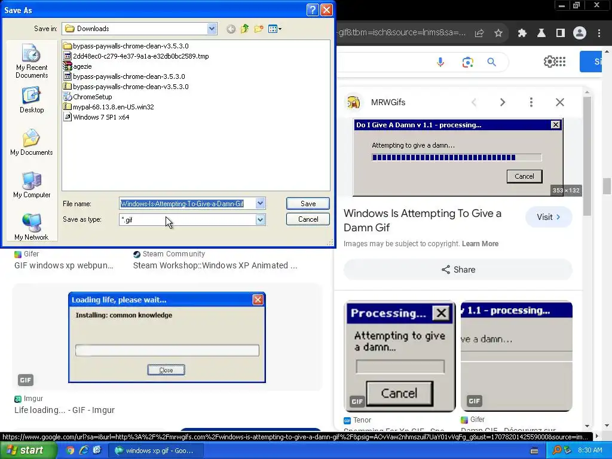Open more options in MRWGifs image panel
This screenshot has width=612, height=459.
pos(531,102)
